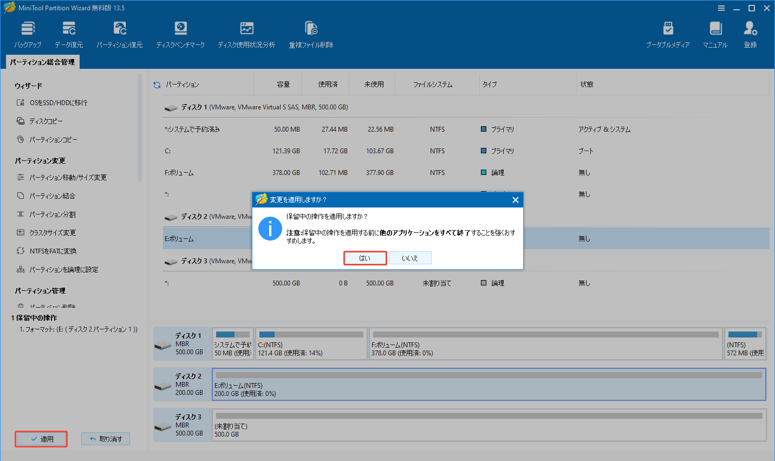This screenshot has width=775, height=461.
Task: Open the hamburger menu
Action: [x=721, y=8]
